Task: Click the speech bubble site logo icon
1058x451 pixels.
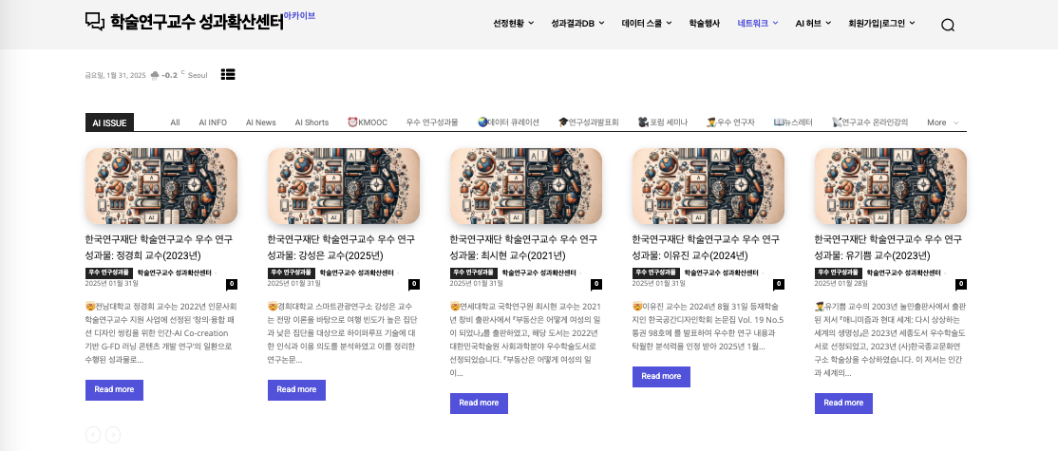Action: click(x=95, y=22)
